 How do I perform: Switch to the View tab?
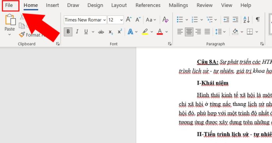point(227,5)
